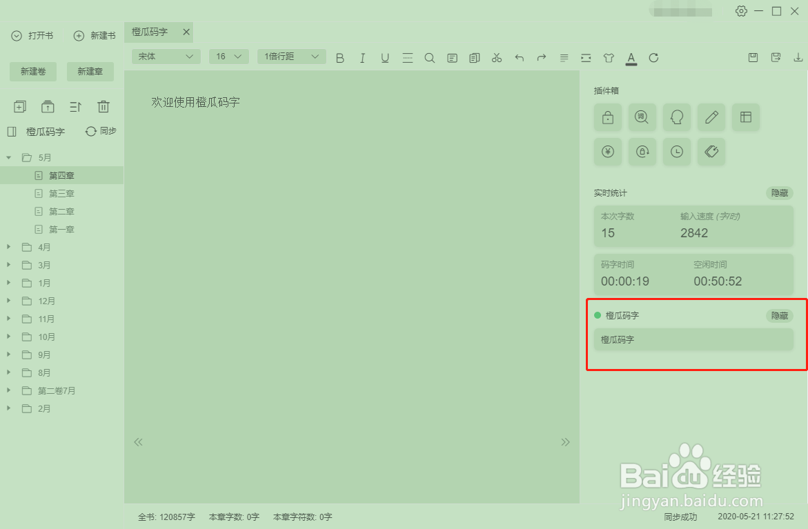808x529 pixels.
Task: Open the clock plugin in plugin box
Action: coord(677,152)
